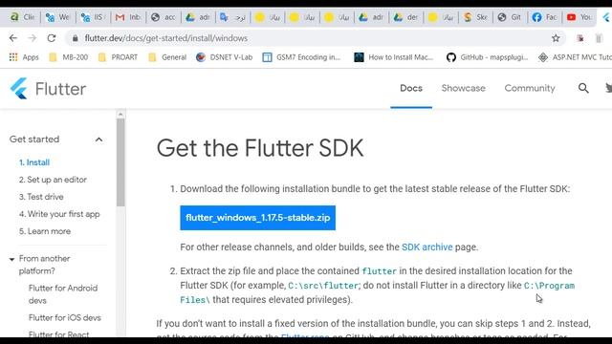This screenshot has height=344, width=612.
Task: Open the Learn more step
Action: point(45,231)
